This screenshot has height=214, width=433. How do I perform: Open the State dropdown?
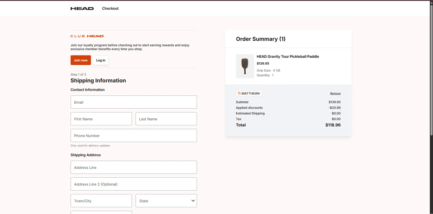166,201
